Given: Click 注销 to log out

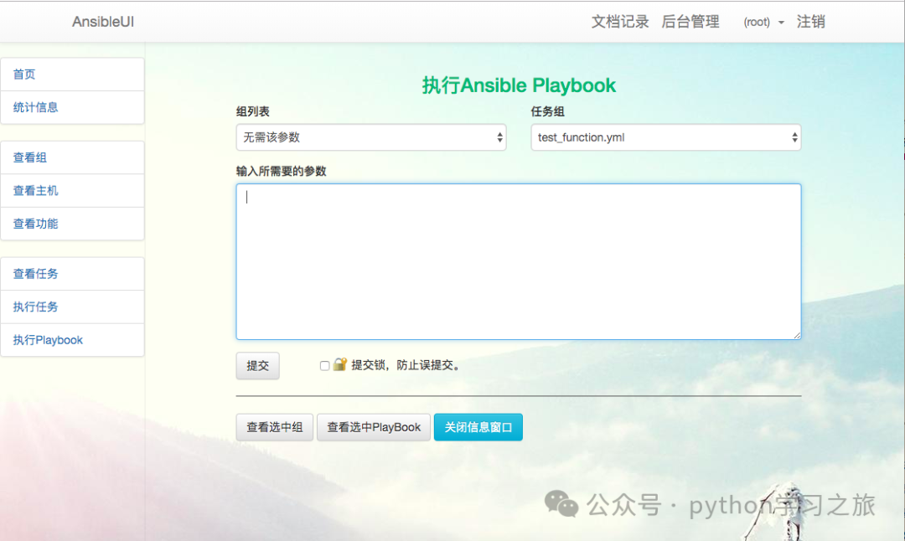Looking at the screenshot, I should click(811, 22).
